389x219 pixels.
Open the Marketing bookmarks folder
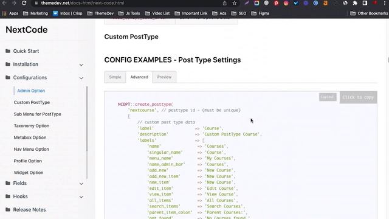(x=35, y=13)
